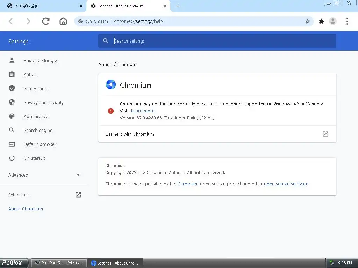Click the Safety check shield icon

[12, 88]
